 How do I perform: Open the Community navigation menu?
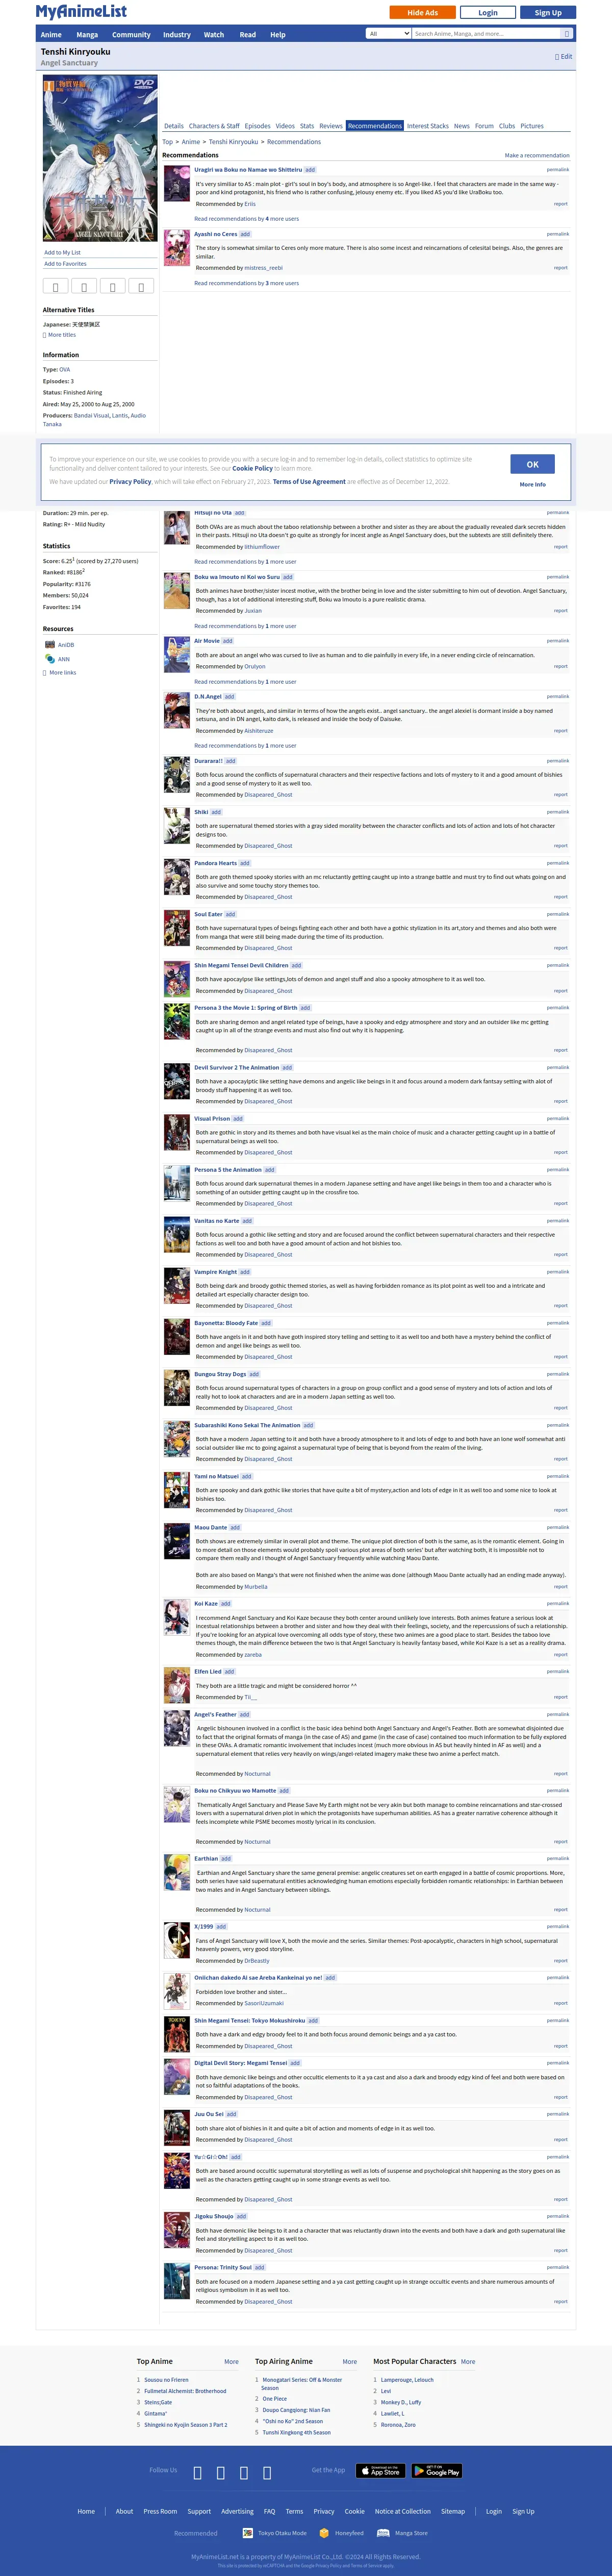click(131, 34)
